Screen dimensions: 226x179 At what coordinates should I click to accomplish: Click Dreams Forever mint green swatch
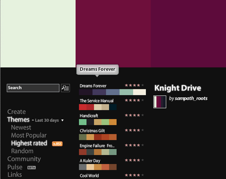[x=126, y=92]
